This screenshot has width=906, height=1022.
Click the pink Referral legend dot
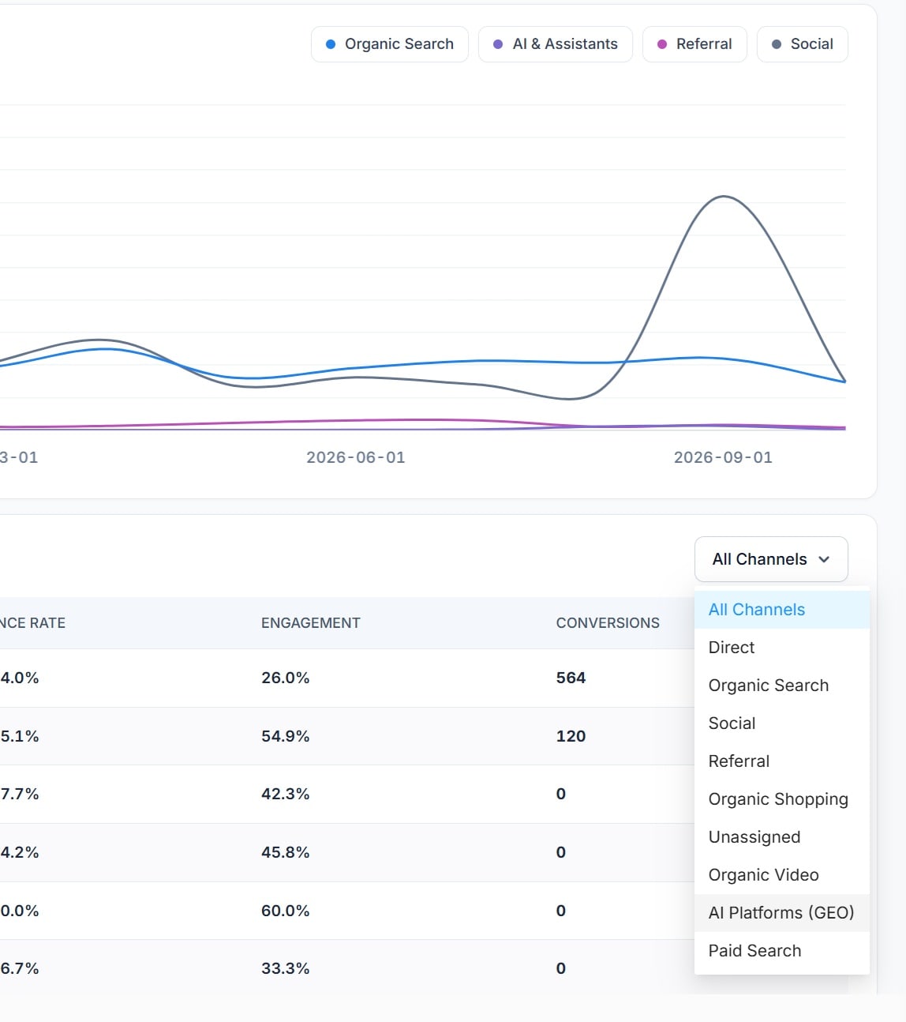click(662, 44)
